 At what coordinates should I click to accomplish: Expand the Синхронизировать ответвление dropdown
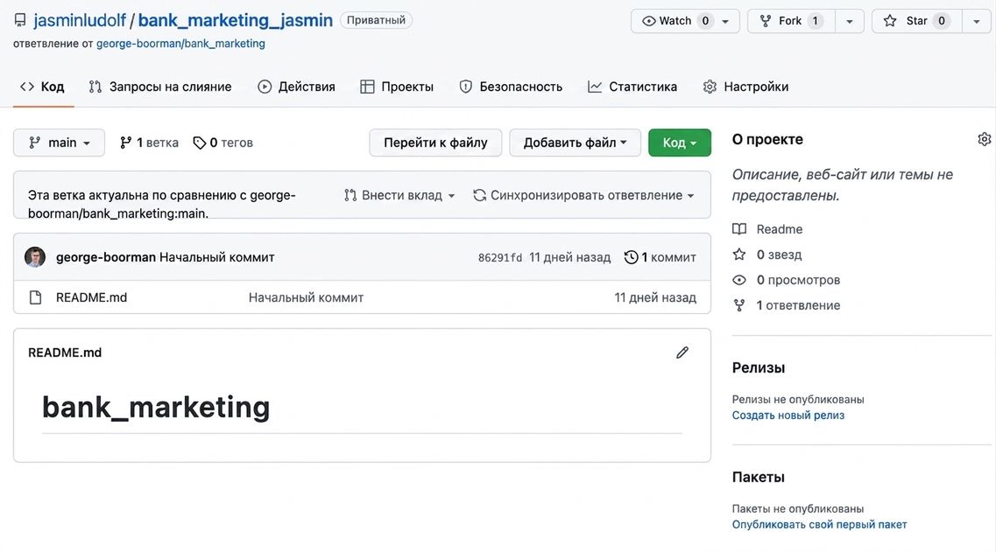pyautogui.click(x=583, y=195)
